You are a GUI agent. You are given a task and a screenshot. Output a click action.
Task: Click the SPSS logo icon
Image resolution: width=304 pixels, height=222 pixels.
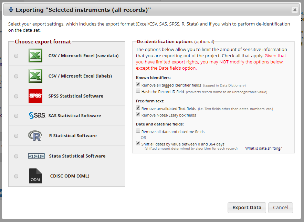pyautogui.click(x=35, y=96)
